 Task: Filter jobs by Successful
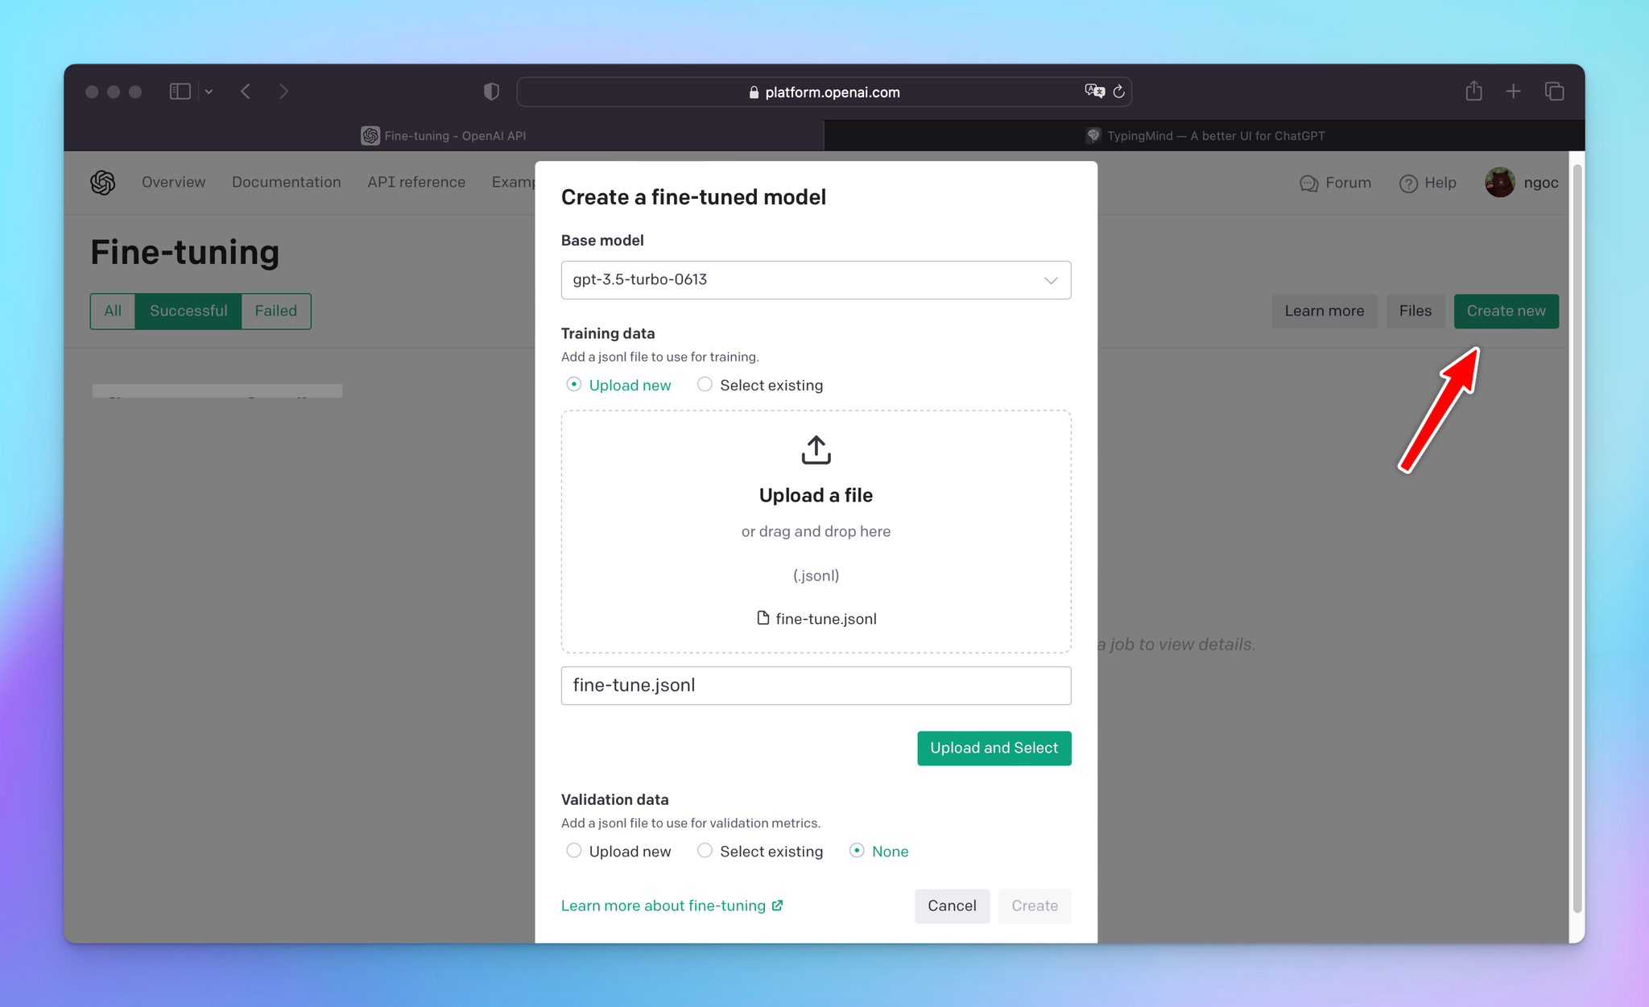[x=188, y=312]
